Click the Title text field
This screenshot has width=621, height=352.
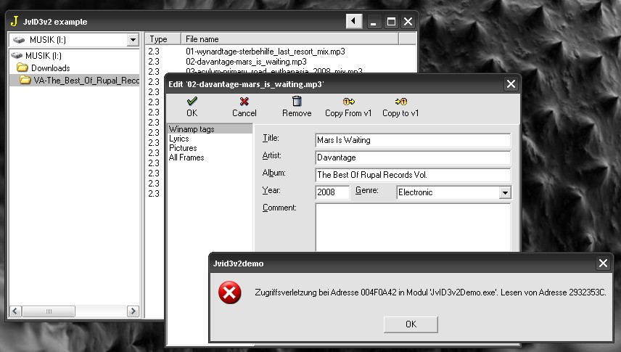(412, 140)
